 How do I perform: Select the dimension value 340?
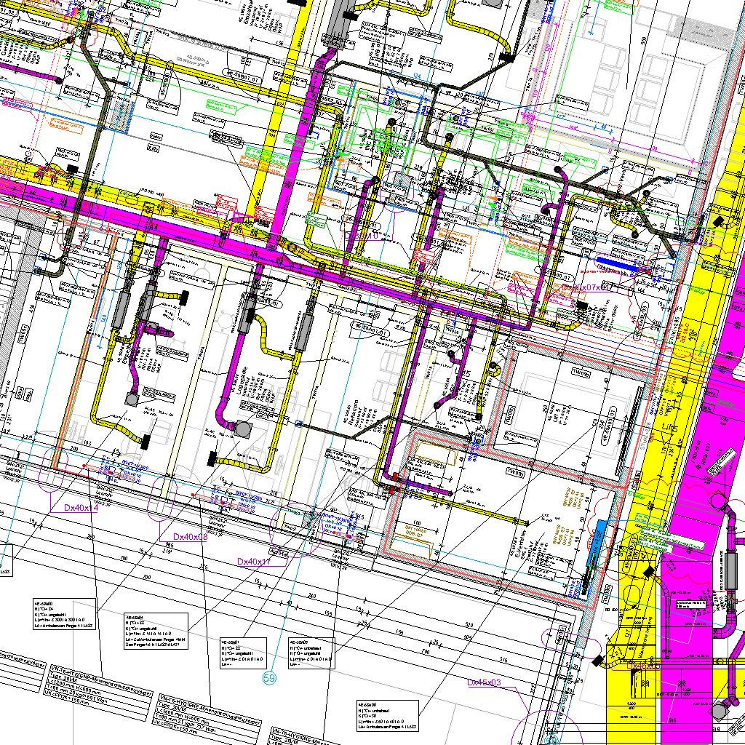[312, 596]
